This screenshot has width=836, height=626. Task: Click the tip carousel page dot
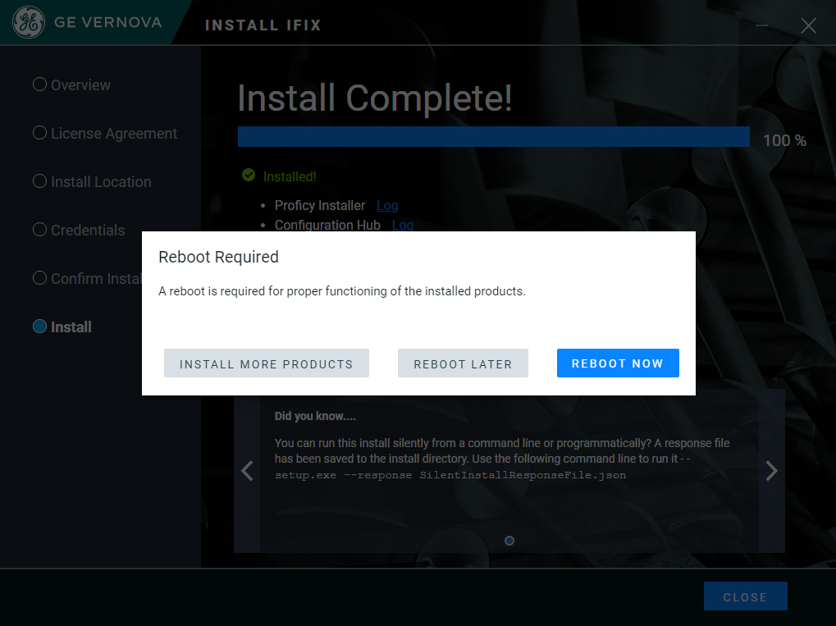pyautogui.click(x=509, y=541)
